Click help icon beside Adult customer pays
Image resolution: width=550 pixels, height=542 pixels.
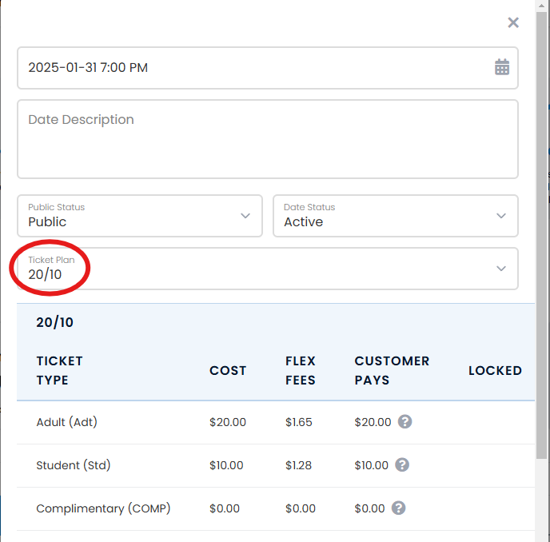(405, 421)
